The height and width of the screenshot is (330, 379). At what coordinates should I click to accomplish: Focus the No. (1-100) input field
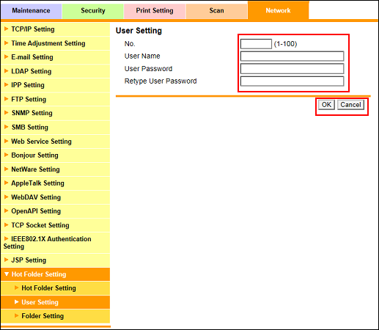(x=256, y=44)
